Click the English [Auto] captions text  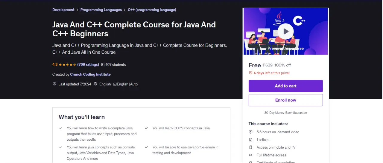(128, 84)
